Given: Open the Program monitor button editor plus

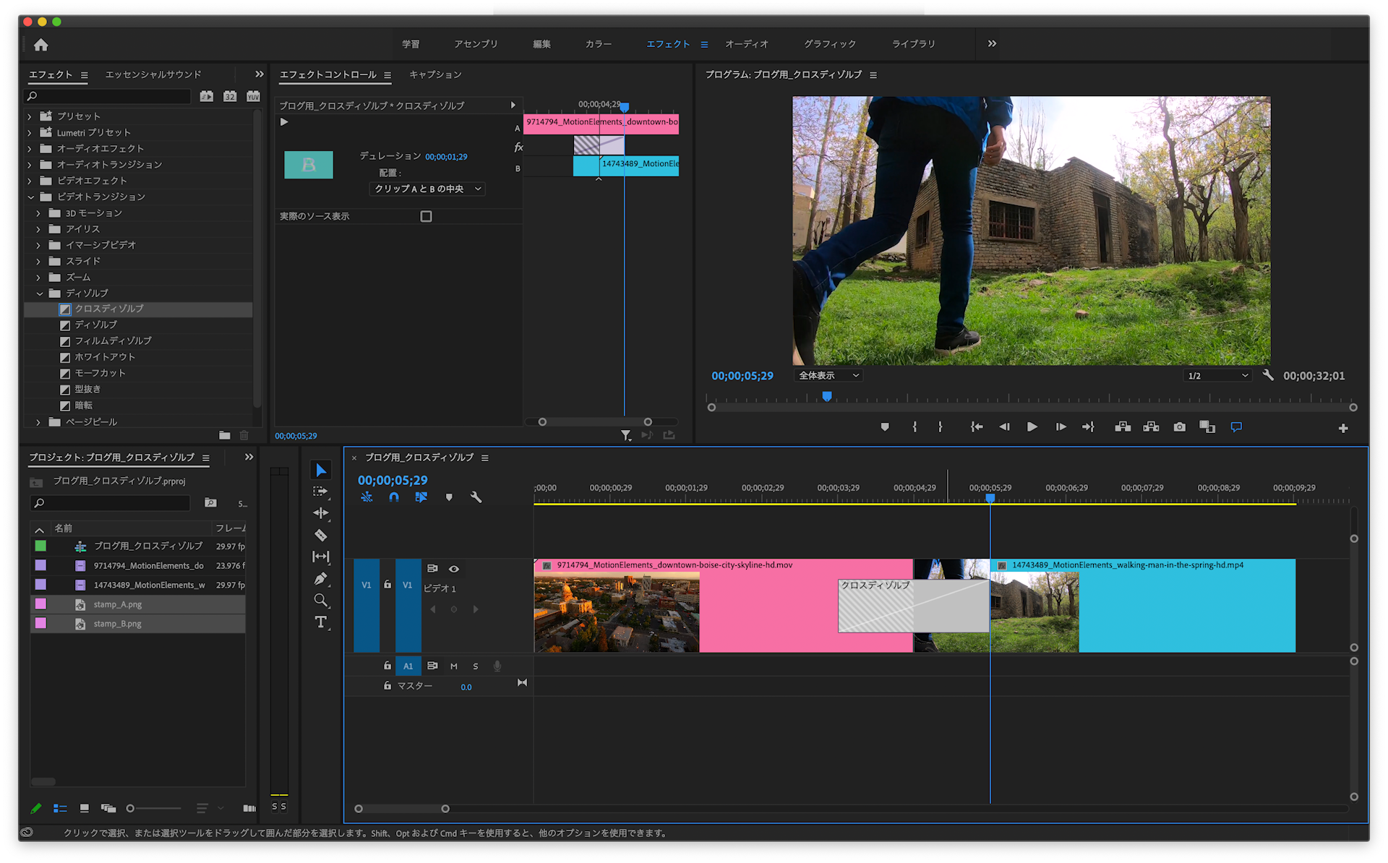Looking at the screenshot, I should click(x=1343, y=428).
